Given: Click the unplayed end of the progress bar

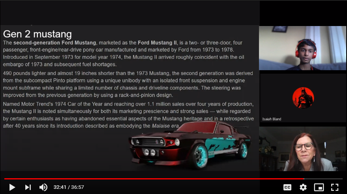Looking at the screenshot, I should point(324,179).
